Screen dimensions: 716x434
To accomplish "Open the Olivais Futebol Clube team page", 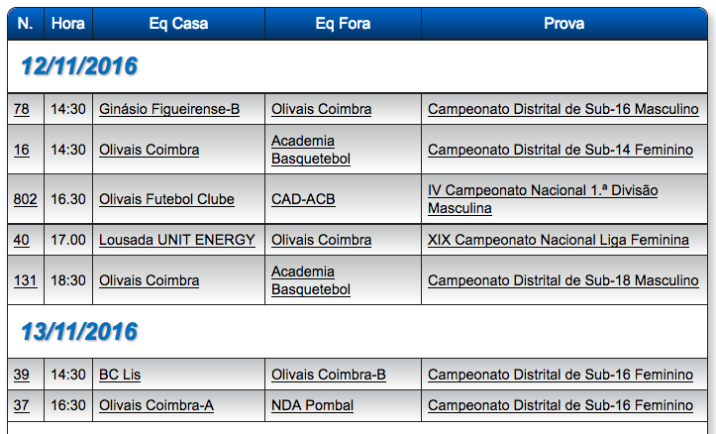I will click(166, 199).
